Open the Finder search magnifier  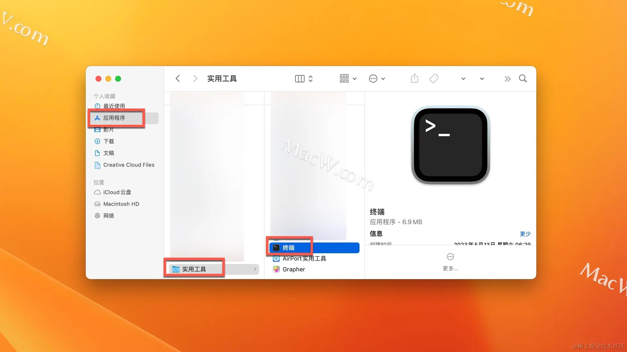click(523, 79)
